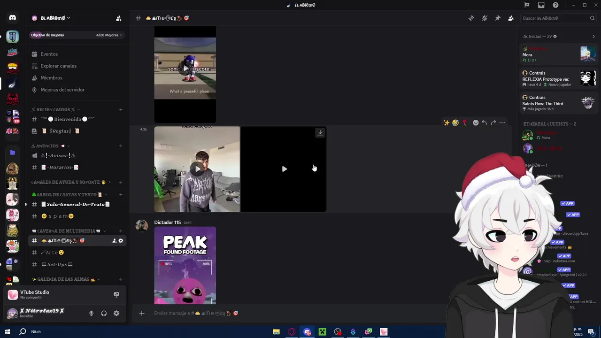Viewport: 601px width, 338px height.
Task: Collapse ARBOL DE CARTAS Y TEXTO category
Action: coord(69,194)
